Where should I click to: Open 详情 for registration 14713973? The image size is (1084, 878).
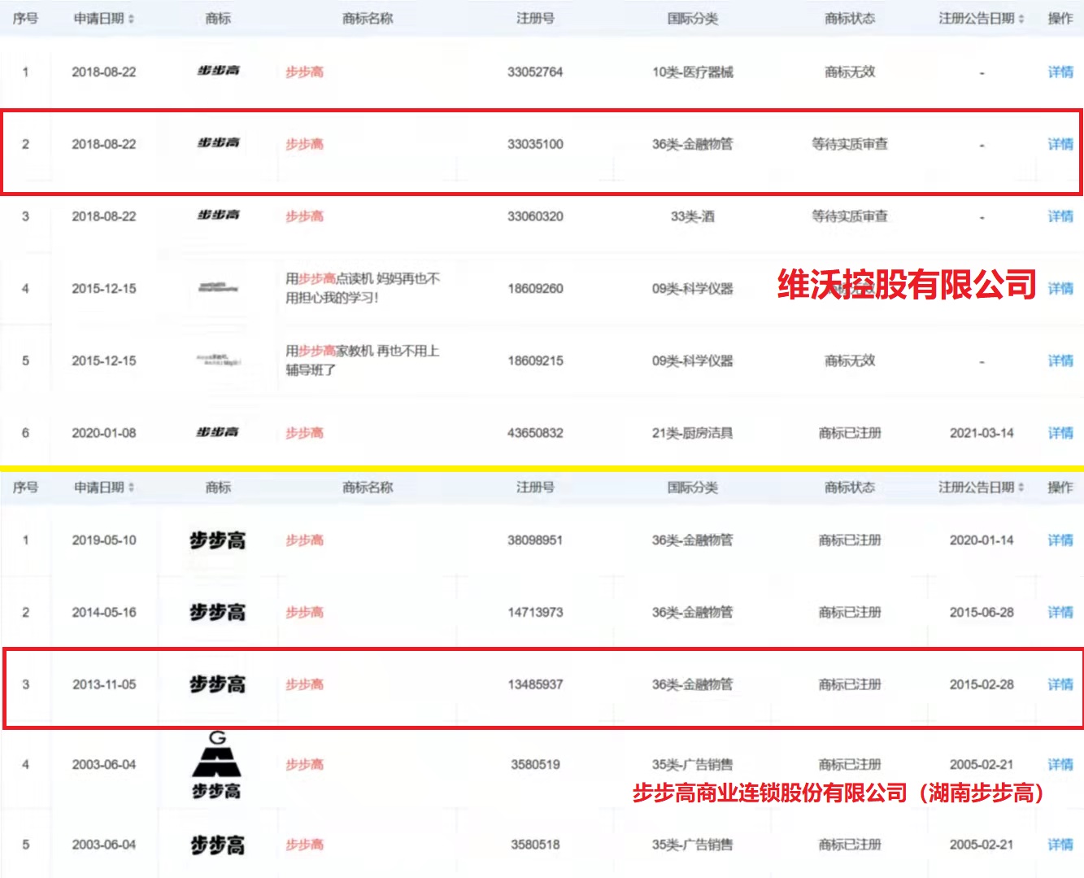pos(1060,612)
